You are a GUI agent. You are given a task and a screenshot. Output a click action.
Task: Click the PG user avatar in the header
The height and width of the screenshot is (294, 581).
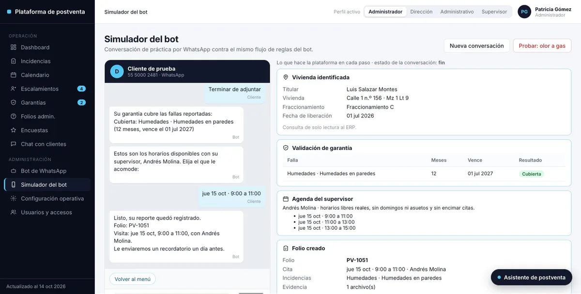click(x=524, y=12)
